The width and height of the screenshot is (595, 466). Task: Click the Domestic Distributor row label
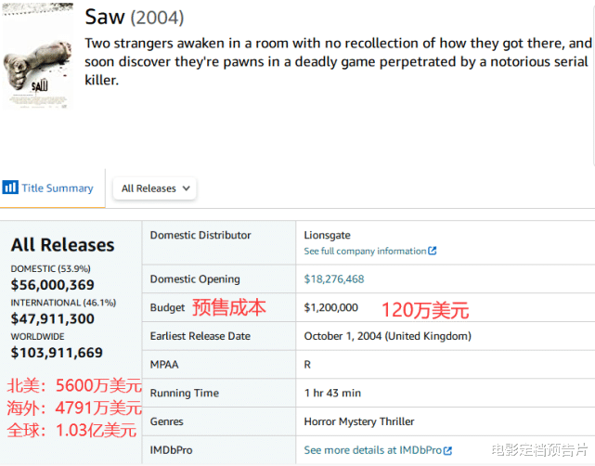[x=200, y=235]
